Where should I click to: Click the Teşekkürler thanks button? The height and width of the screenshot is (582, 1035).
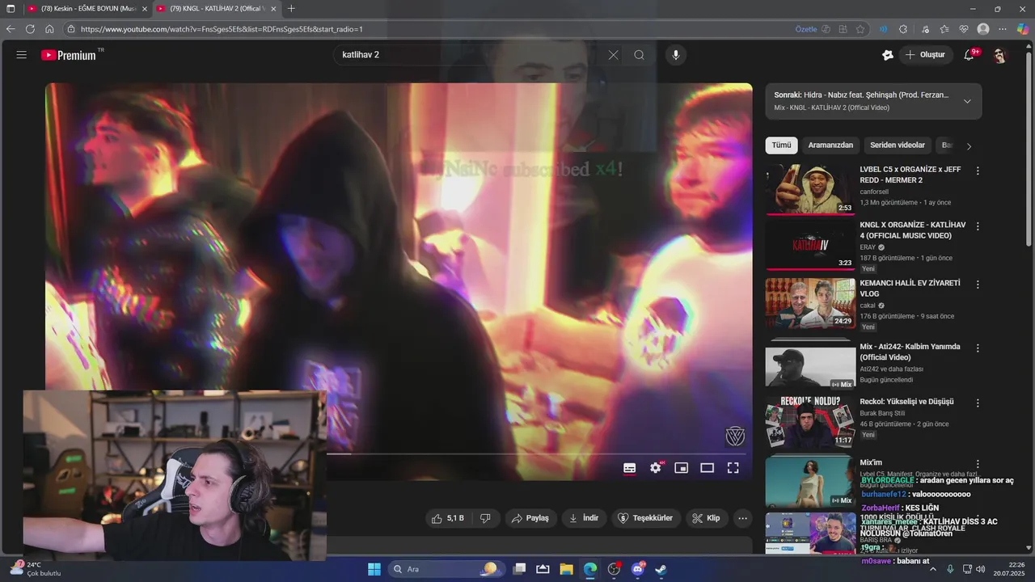tap(645, 518)
